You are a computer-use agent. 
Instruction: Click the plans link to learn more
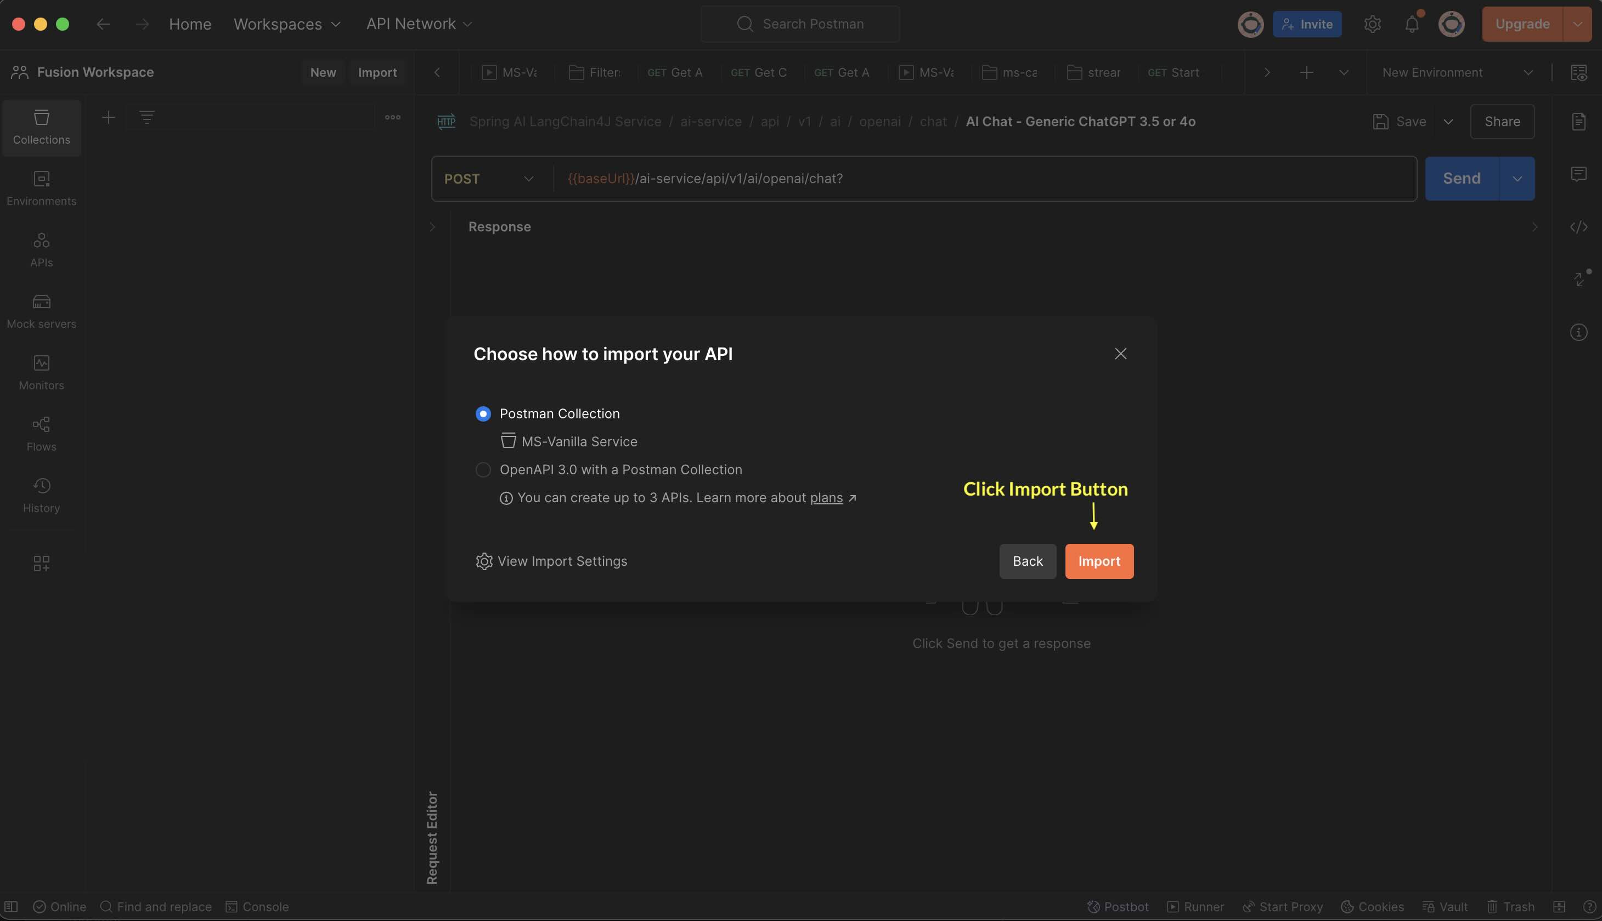pos(826,498)
